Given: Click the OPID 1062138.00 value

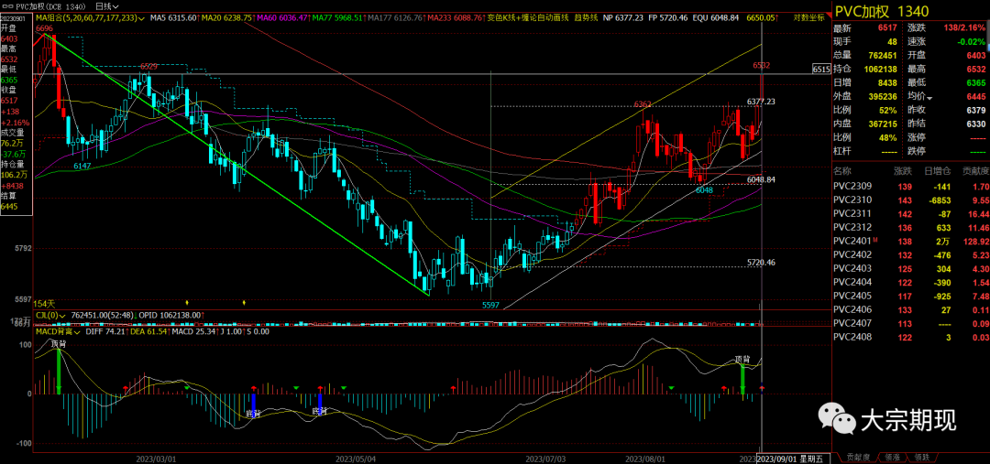Looking at the screenshot, I should pyautogui.click(x=170, y=315).
